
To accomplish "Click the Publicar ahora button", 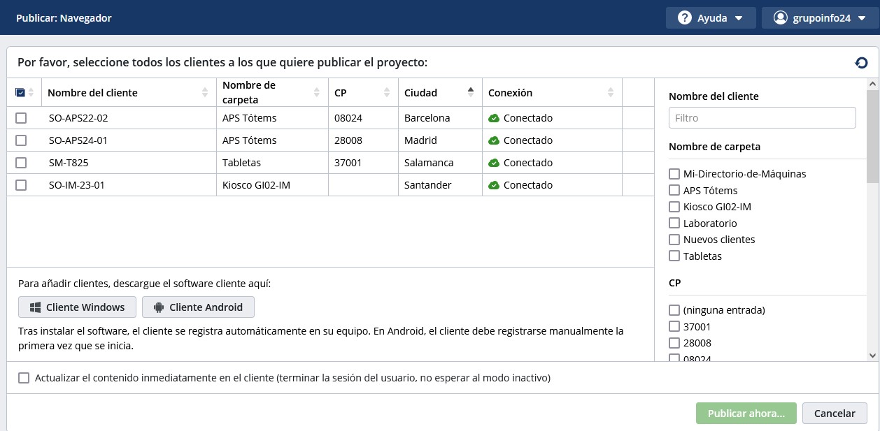I will (x=746, y=413).
